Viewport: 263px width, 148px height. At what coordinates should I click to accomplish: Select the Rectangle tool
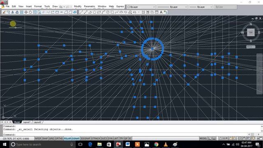[99, 12]
